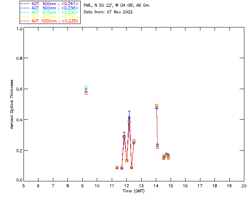Screen dimensions: 251x201
Task: Click the AOT 400nm legend entry
Action: point(49,4)
